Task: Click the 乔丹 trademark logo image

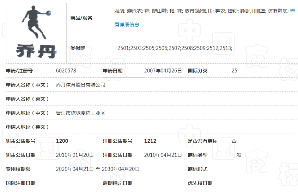Action: [x=36, y=33]
